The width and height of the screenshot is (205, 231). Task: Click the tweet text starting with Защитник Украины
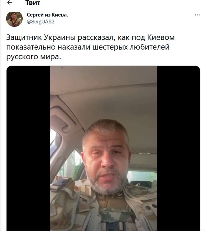90,47
